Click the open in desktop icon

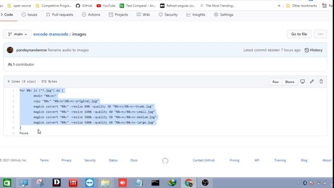point(303,81)
